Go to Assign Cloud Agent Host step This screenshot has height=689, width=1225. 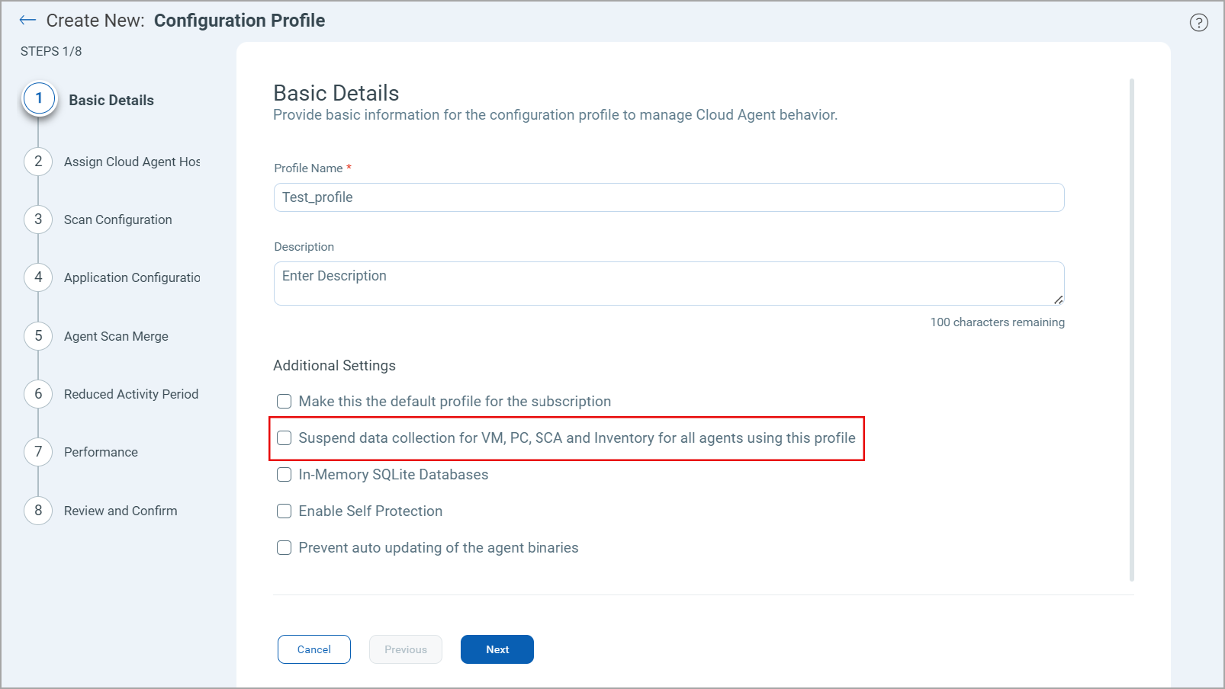(38, 161)
